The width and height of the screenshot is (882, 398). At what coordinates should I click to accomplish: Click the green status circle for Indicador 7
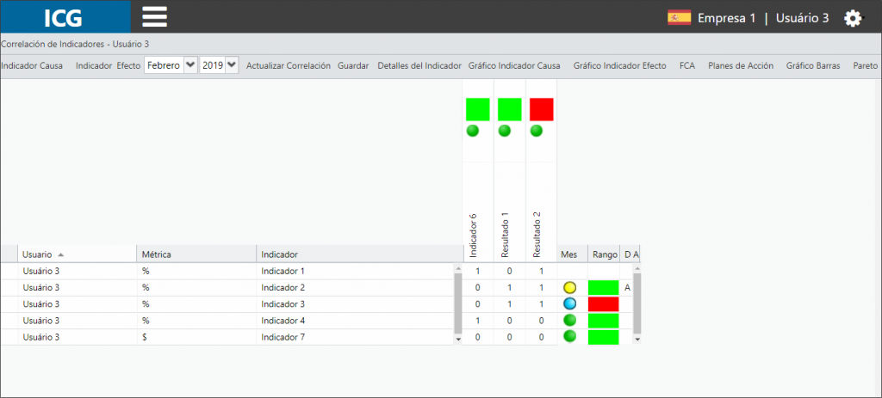[x=570, y=337]
